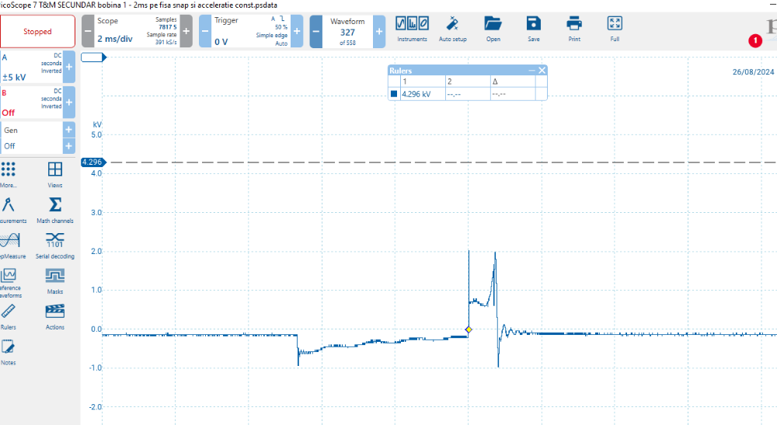Open the Gen signal generator settings
The height and width of the screenshot is (425, 777).
click(31, 131)
